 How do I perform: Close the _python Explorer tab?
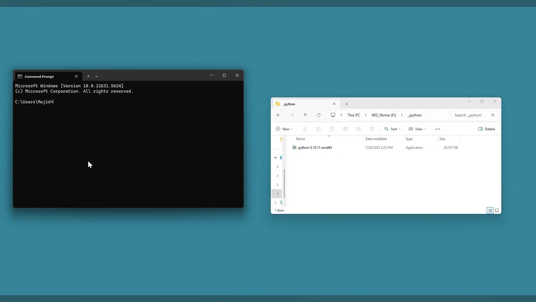point(334,104)
